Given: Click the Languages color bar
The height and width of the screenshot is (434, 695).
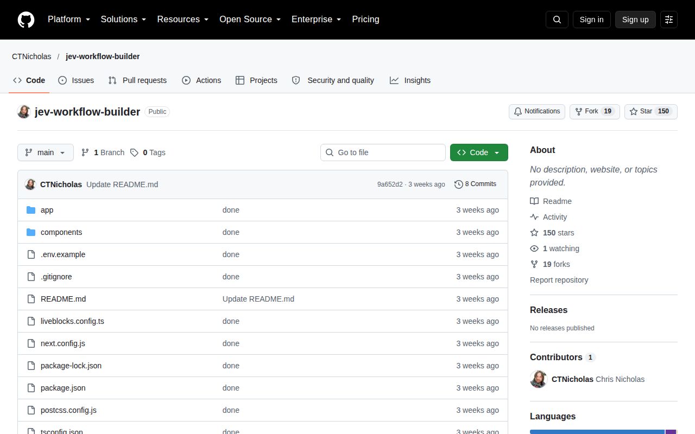Looking at the screenshot, I should [603, 432].
